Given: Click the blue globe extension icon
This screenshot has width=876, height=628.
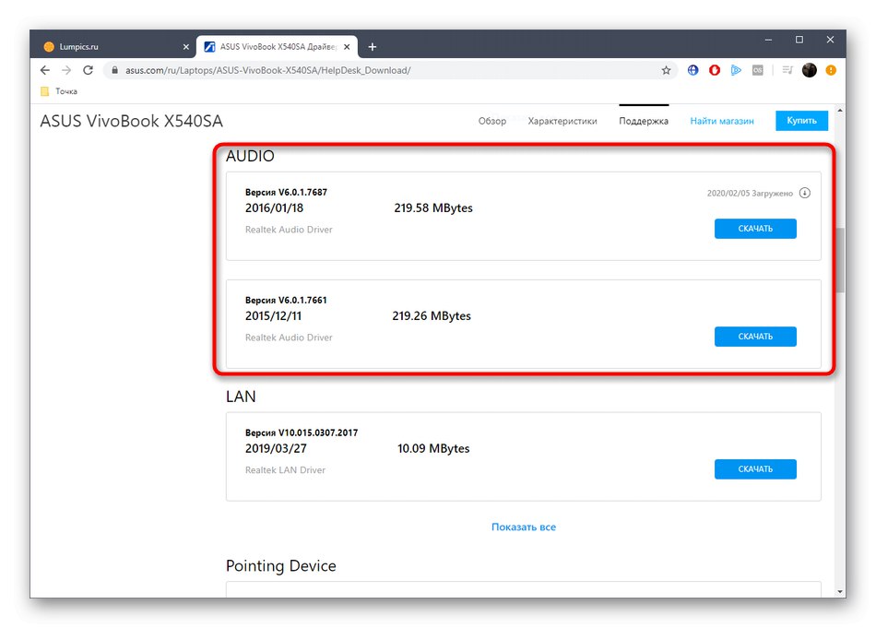Looking at the screenshot, I should click(x=693, y=70).
